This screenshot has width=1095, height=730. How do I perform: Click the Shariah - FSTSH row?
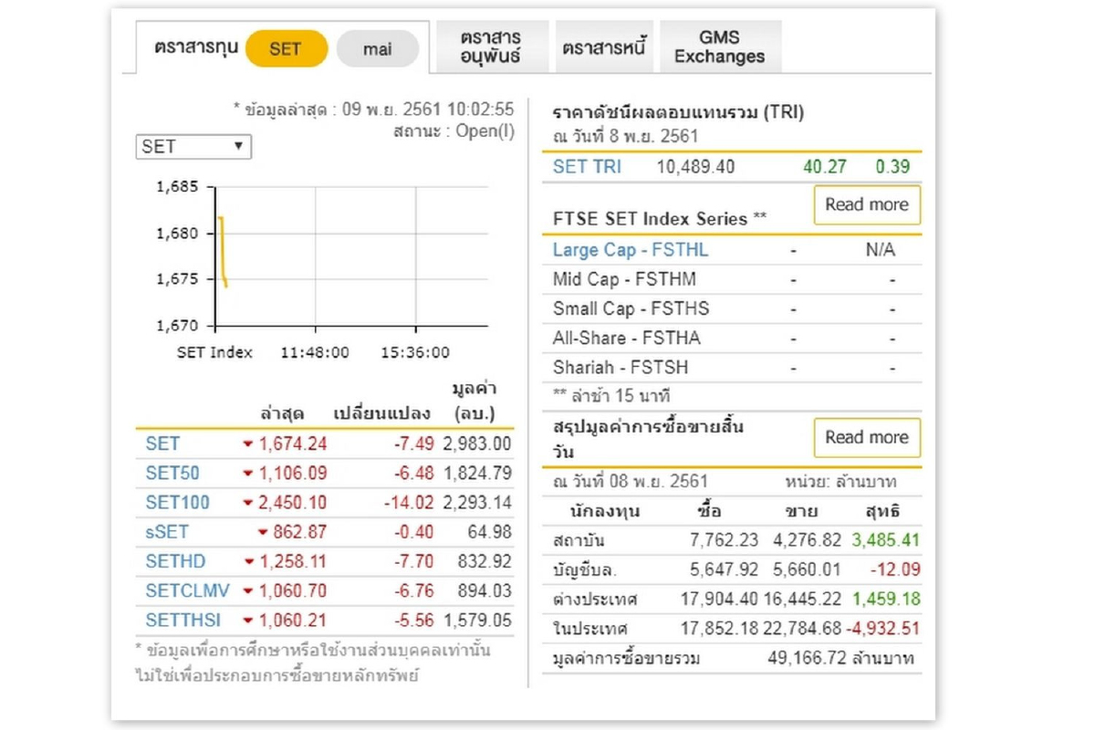732,368
